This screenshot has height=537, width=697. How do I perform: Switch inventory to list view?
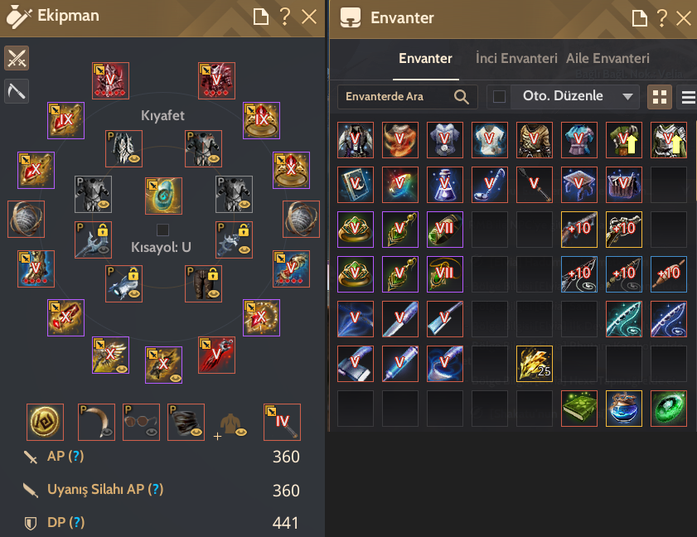(687, 97)
